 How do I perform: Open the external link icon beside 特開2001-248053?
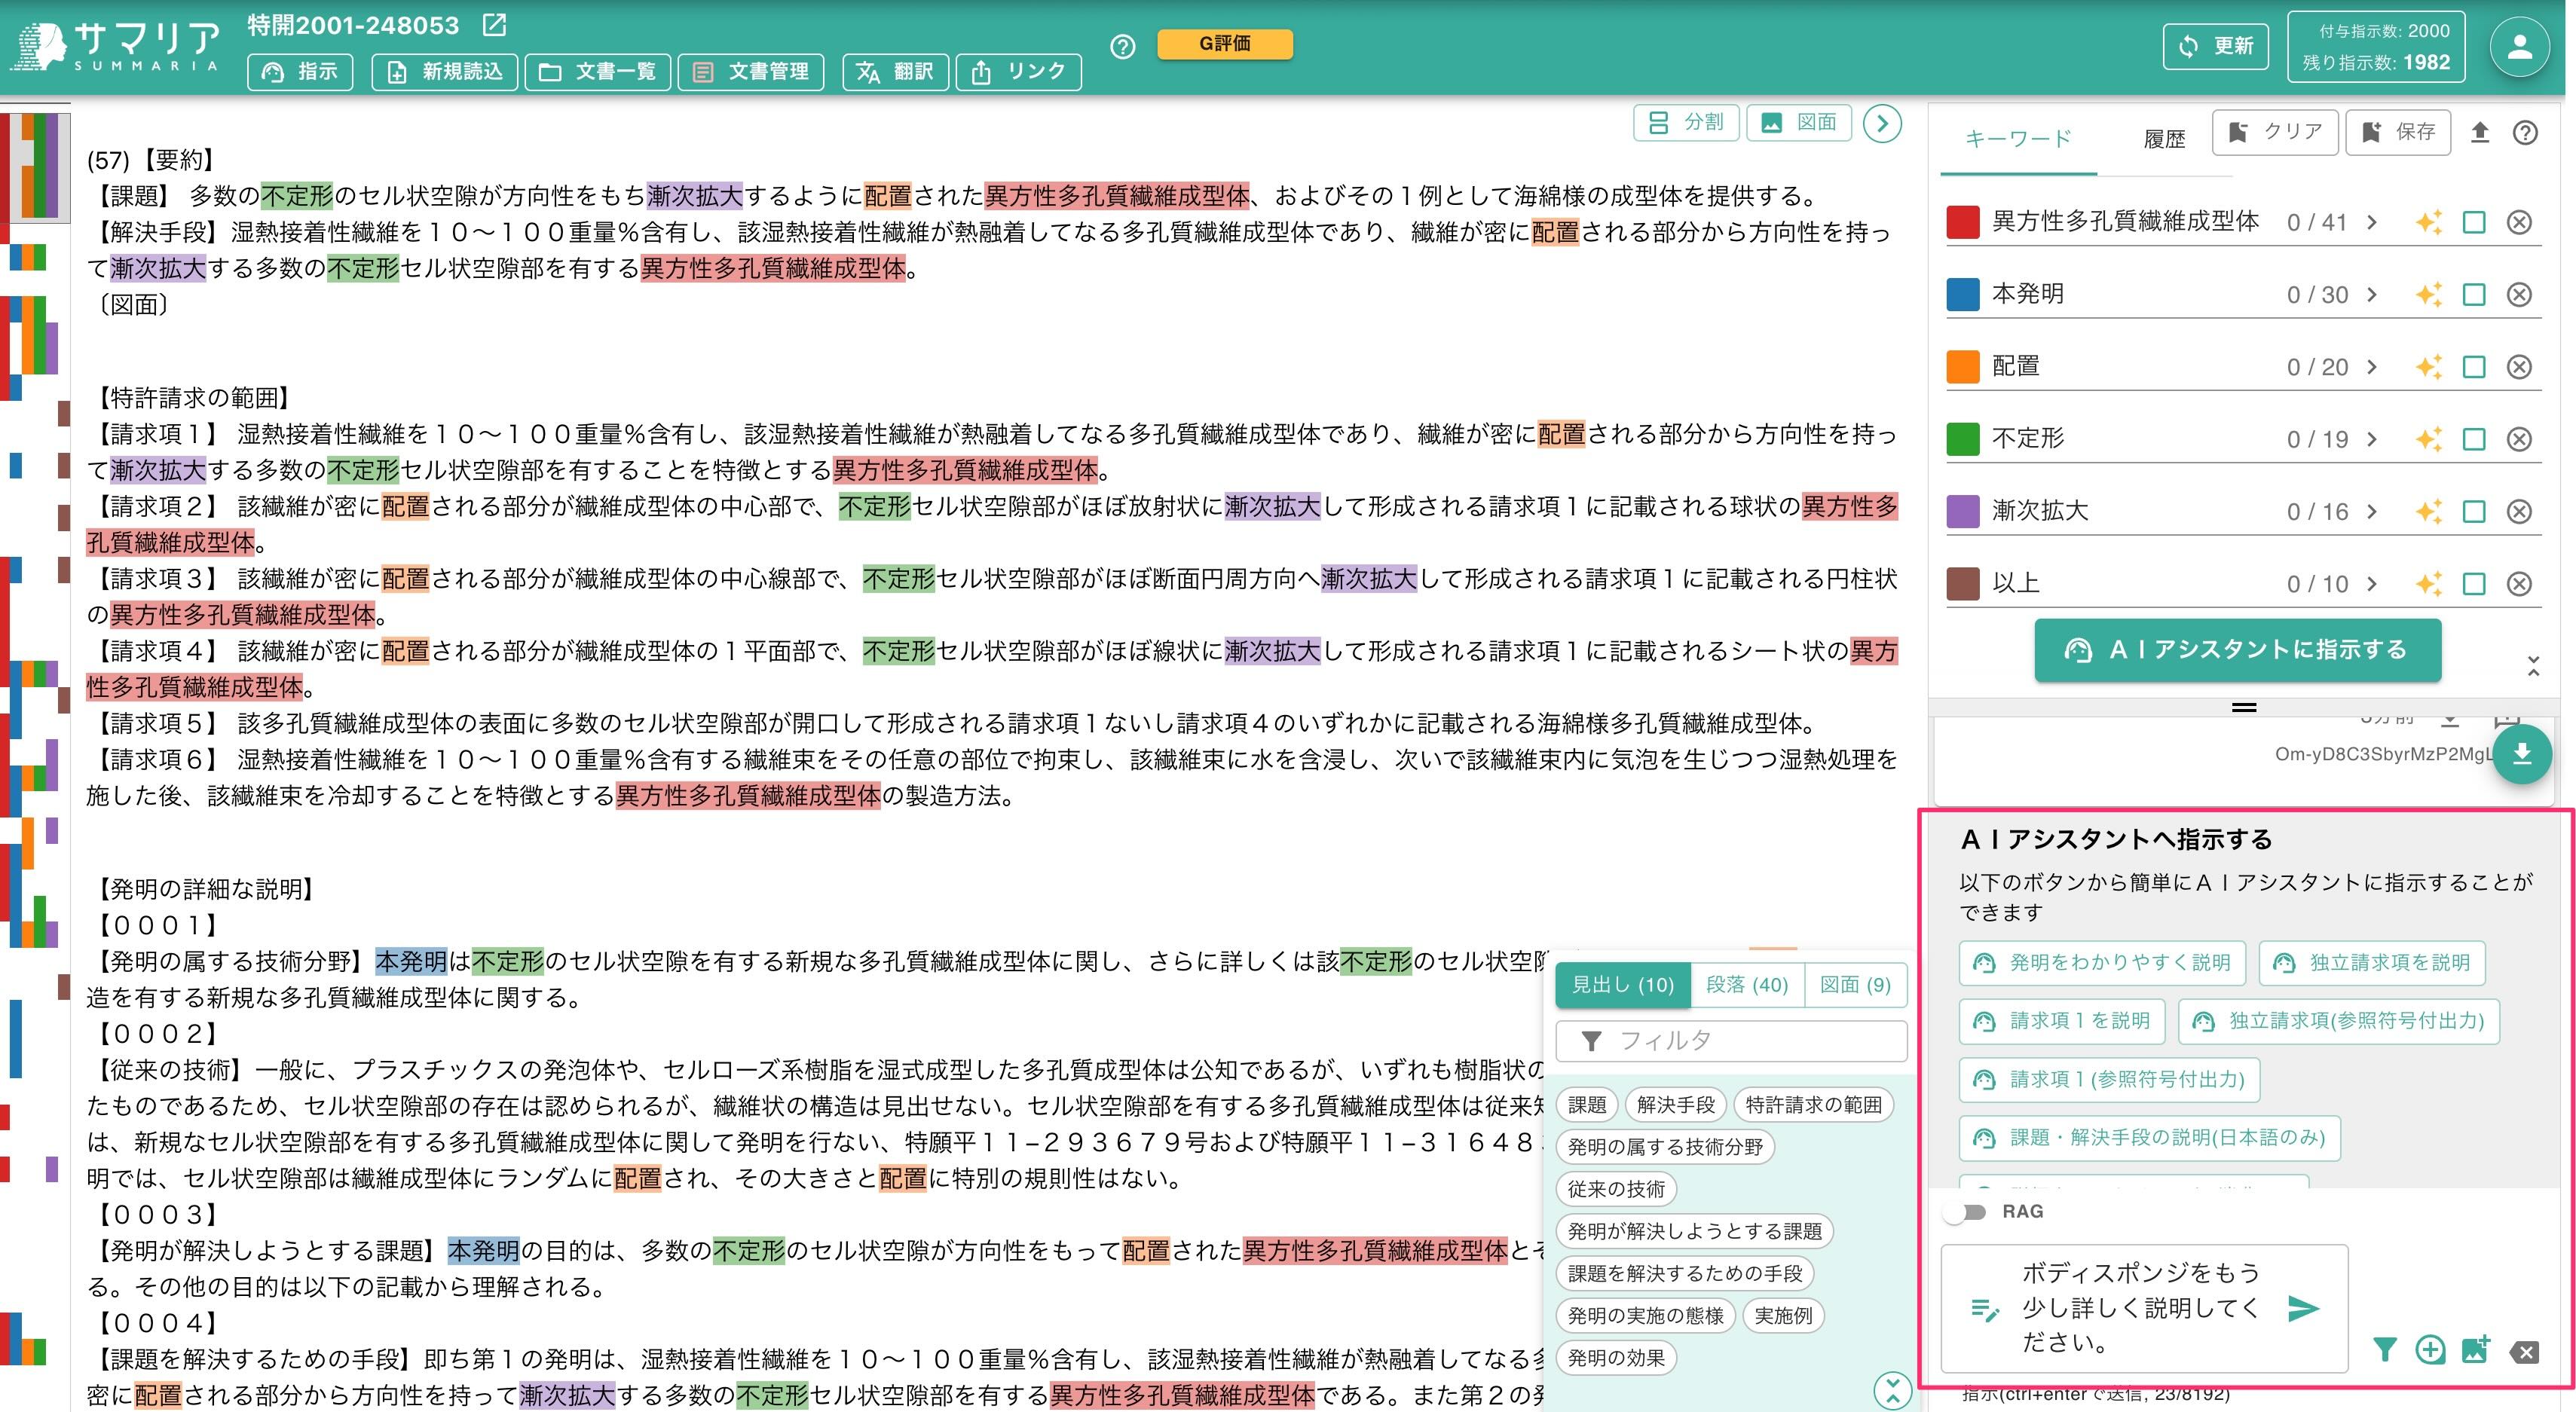coord(494,25)
